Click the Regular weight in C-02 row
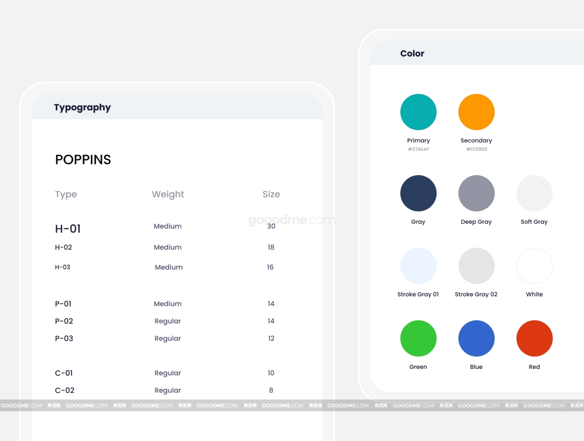The height and width of the screenshot is (441, 584). 168,391
